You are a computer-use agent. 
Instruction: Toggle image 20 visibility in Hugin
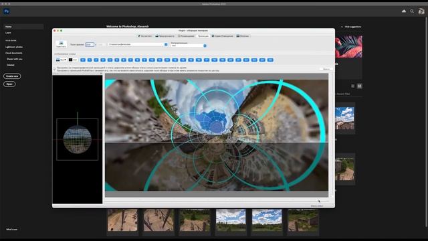click(x=230, y=60)
